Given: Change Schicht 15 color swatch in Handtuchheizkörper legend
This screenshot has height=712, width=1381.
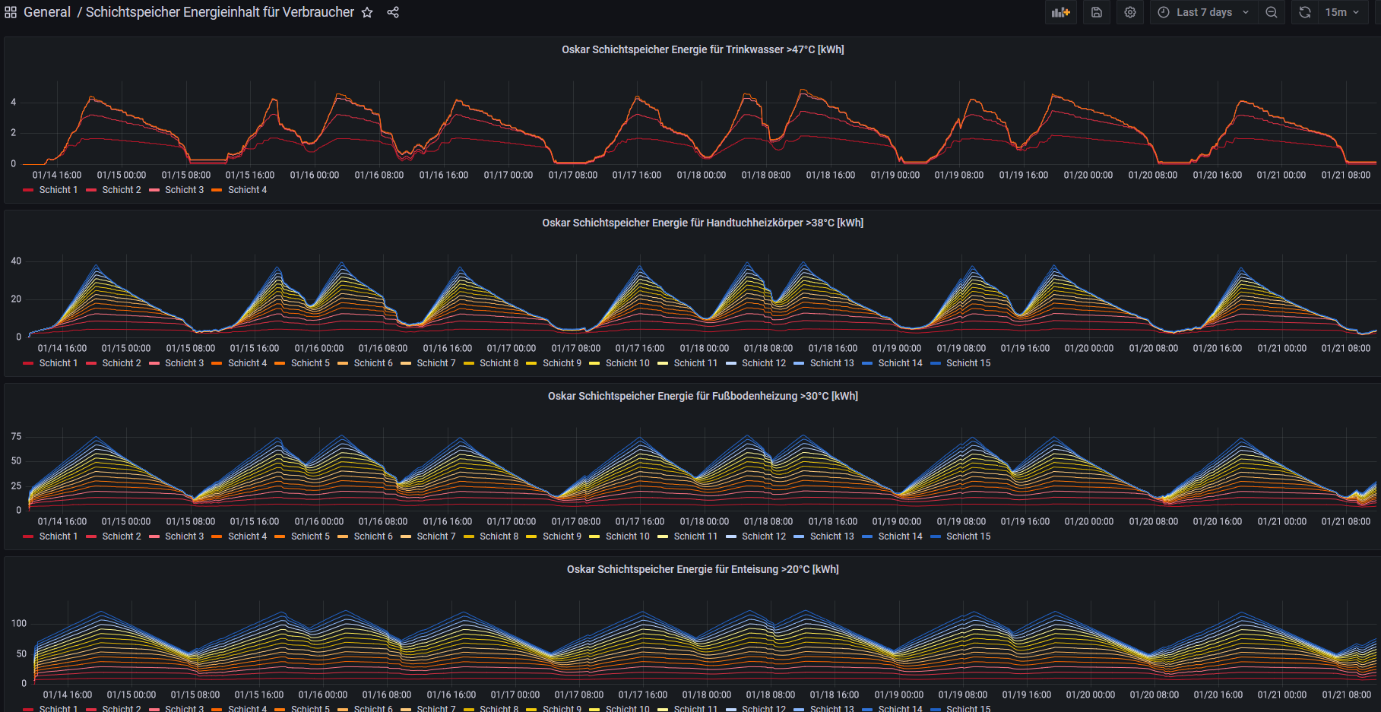Looking at the screenshot, I should coord(936,363).
